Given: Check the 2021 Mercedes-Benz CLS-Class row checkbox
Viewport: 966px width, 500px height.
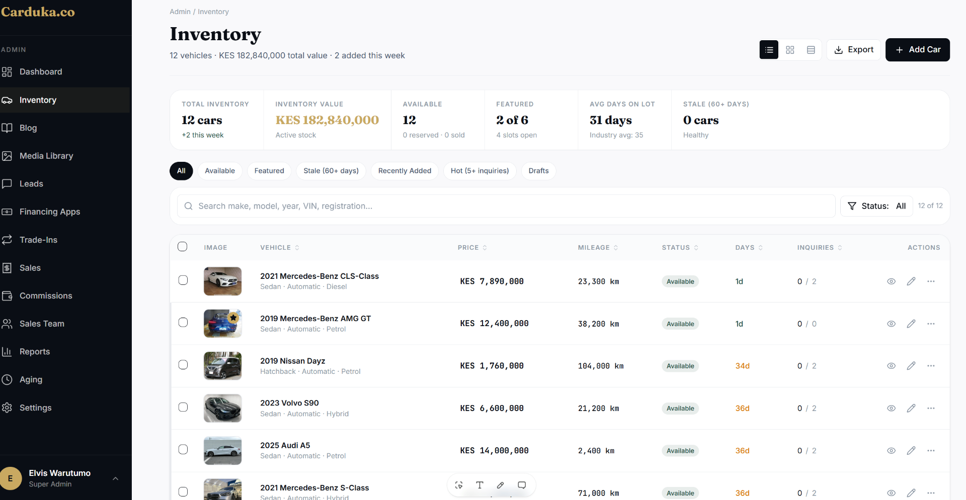Looking at the screenshot, I should pos(183,280).
